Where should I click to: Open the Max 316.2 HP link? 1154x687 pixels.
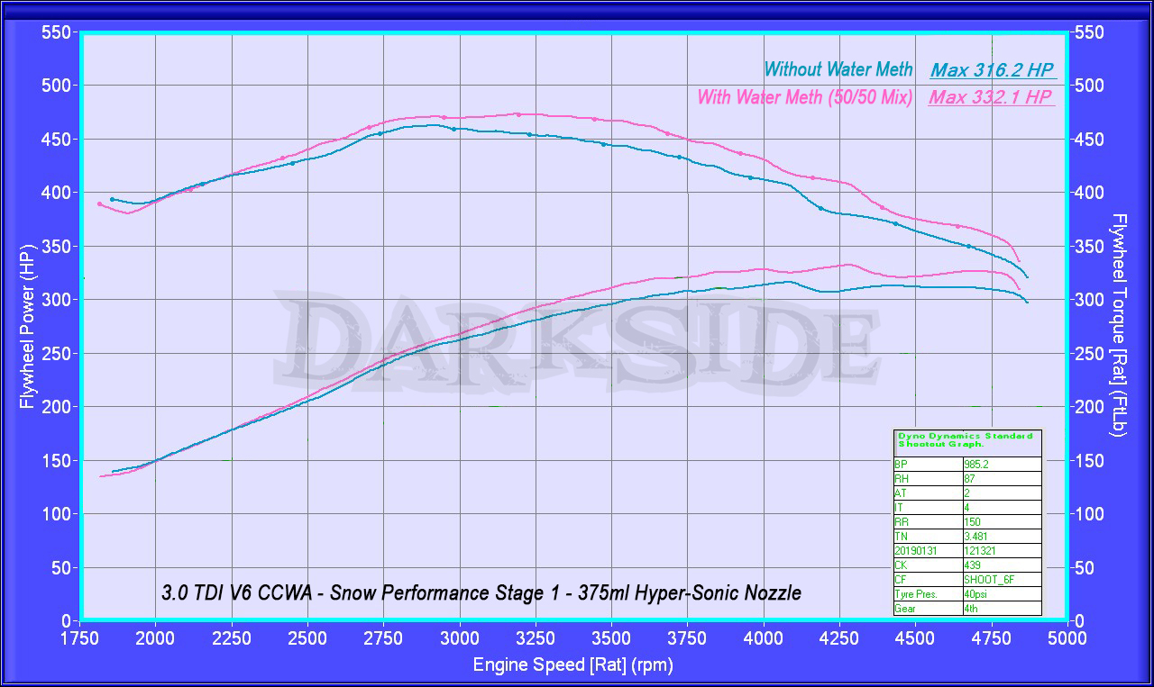coord(993,68)
